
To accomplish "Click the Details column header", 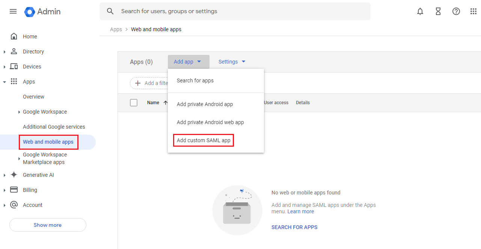I will click(303, 103).
